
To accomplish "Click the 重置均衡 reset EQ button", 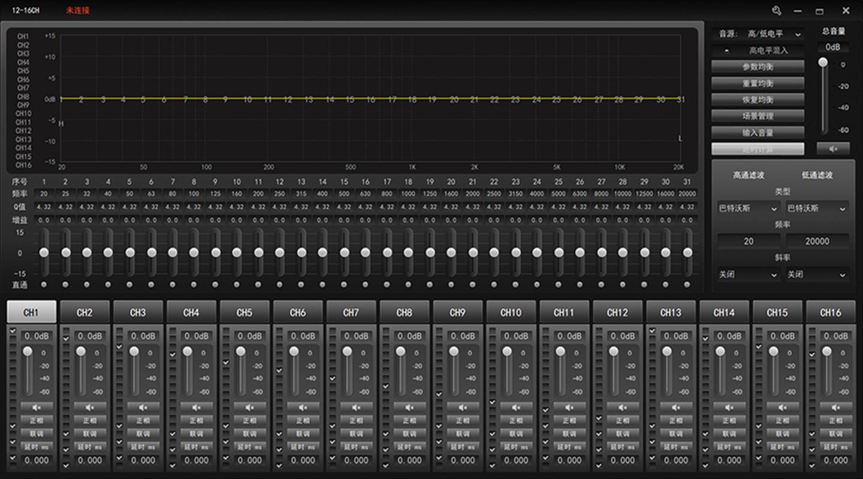I will (x=758, y=83).
